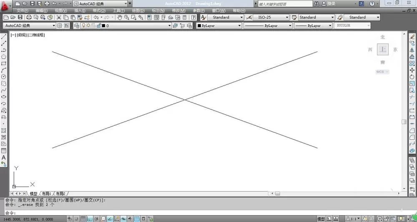Select the Spline draw tool
This screenshot has height=222, width=417.
[4, 90]
